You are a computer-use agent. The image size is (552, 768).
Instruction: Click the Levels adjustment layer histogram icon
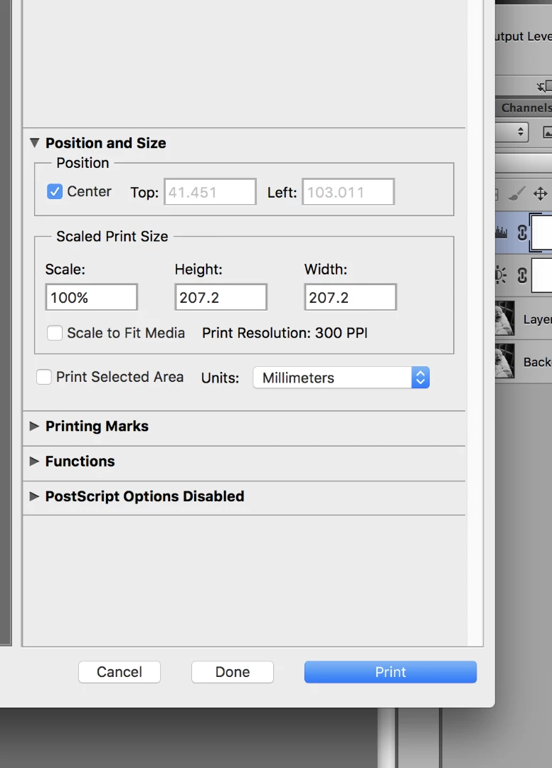tap(501, 232)
